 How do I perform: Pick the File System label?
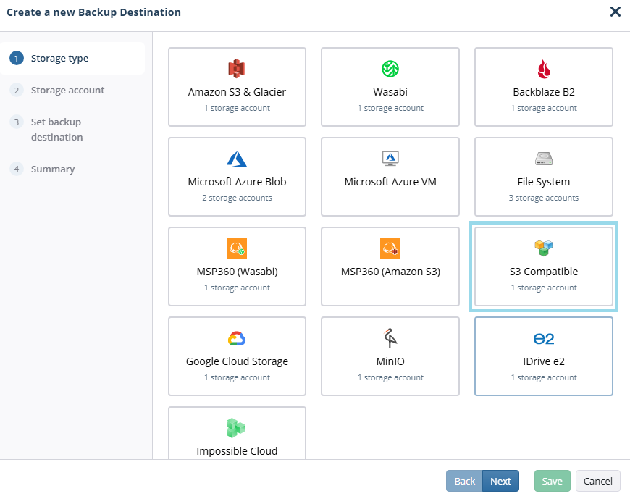(x=544, y=182)
